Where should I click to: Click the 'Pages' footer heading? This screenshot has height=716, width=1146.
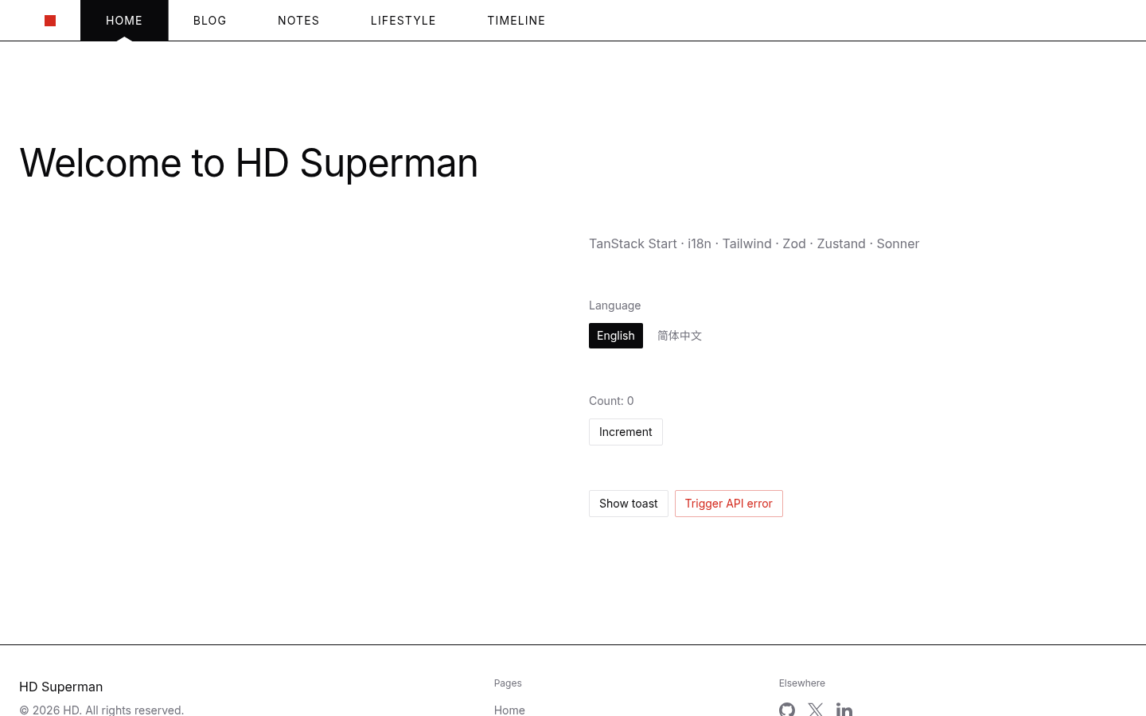tap(508, 683)
